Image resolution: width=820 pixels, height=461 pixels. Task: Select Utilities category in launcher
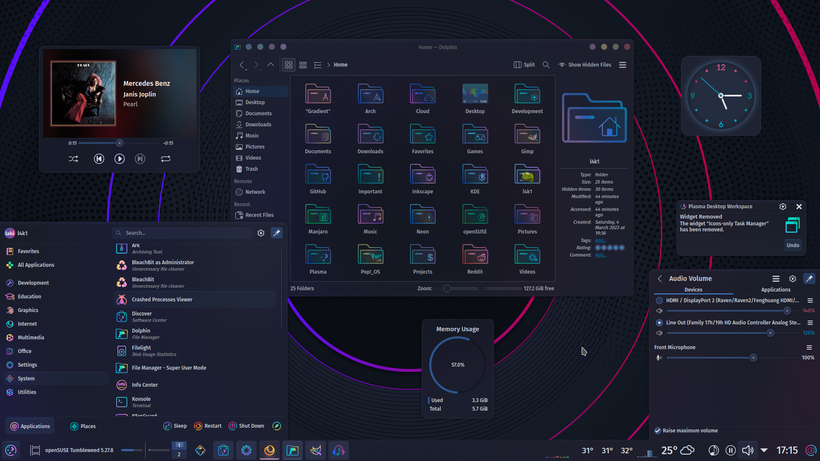[x=56, y=392]
